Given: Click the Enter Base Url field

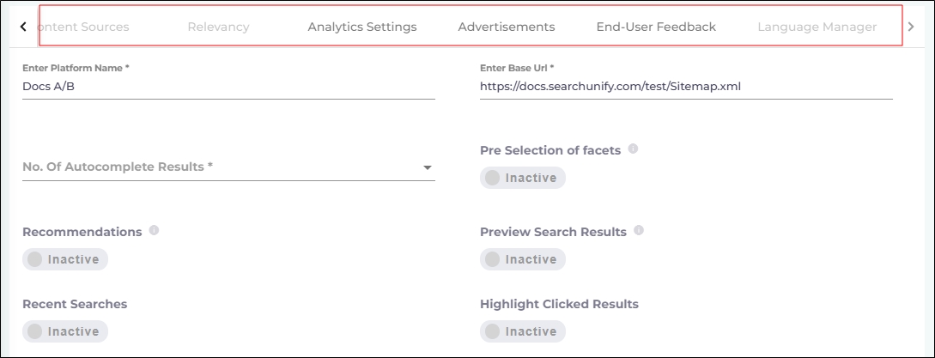Looking at the screenshot, I should click(x=685, y=86).
